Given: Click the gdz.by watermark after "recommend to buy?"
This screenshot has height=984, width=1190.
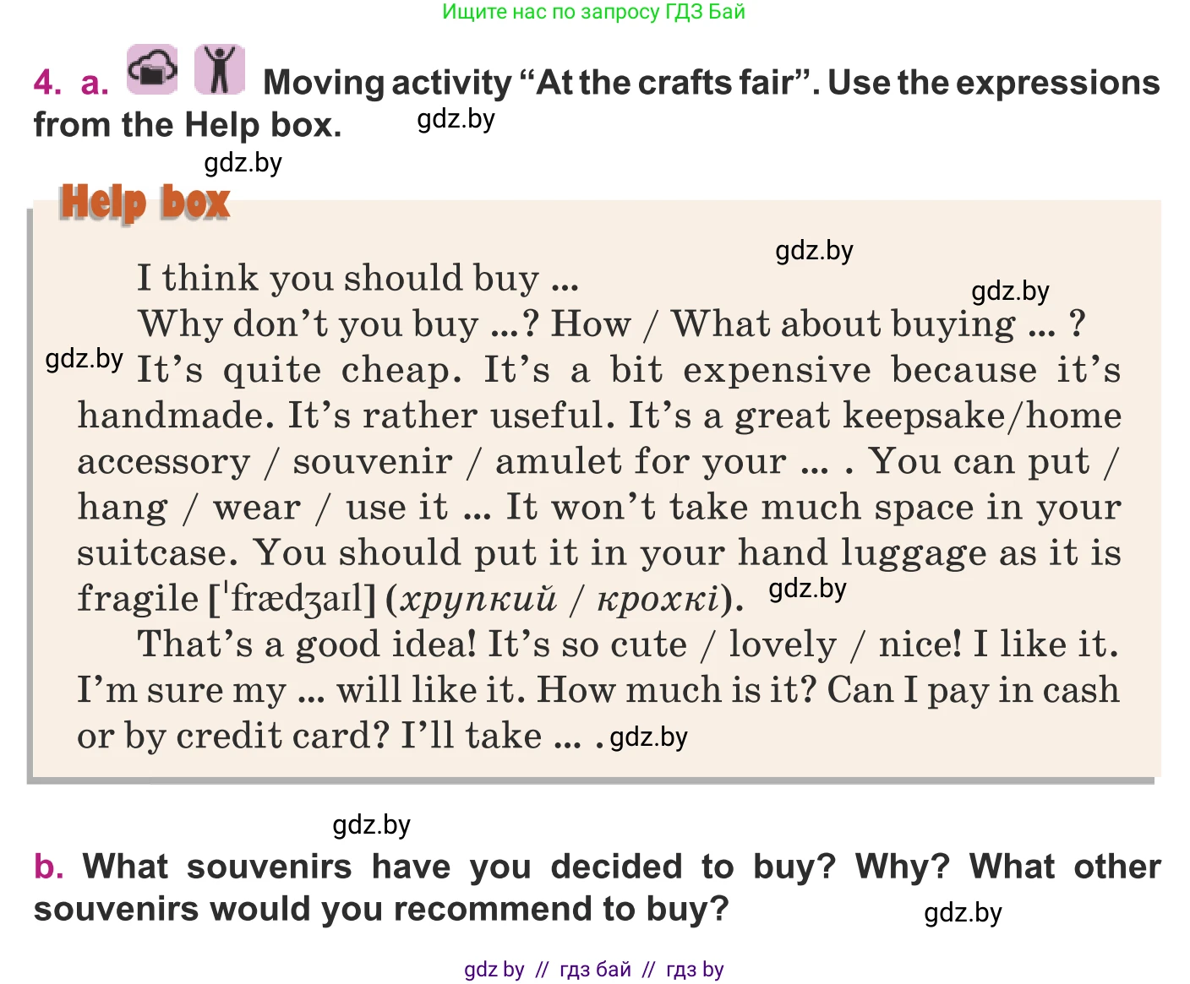Looking at the screenshot, I should [963, 913].
